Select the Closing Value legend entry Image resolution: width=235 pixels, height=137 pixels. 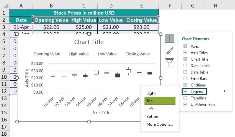pos(137,54)
